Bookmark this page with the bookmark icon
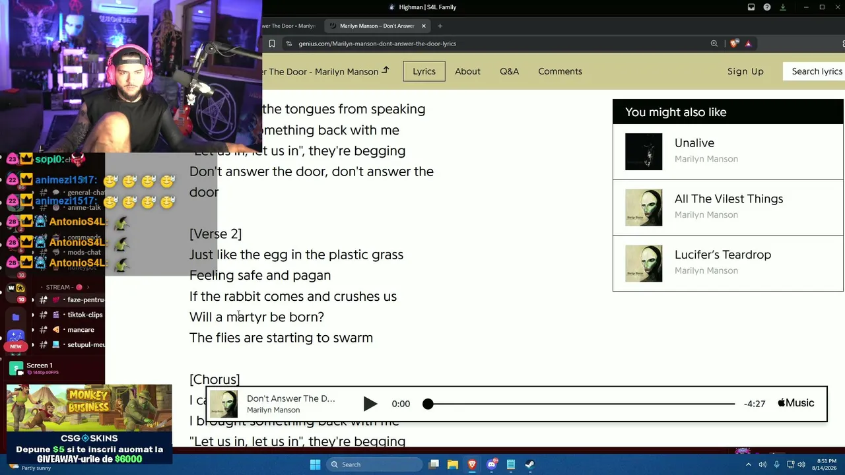The image size is (845, 475). tap(271, 44)
